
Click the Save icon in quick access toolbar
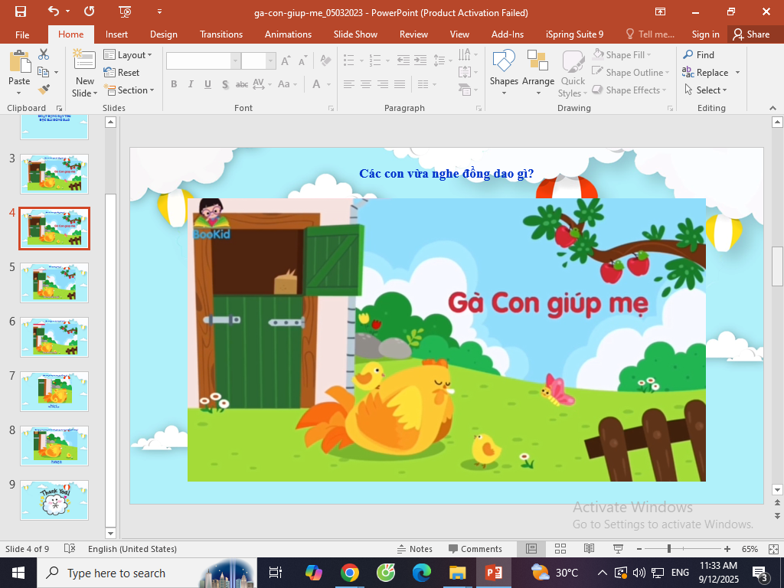coord(21,11)
